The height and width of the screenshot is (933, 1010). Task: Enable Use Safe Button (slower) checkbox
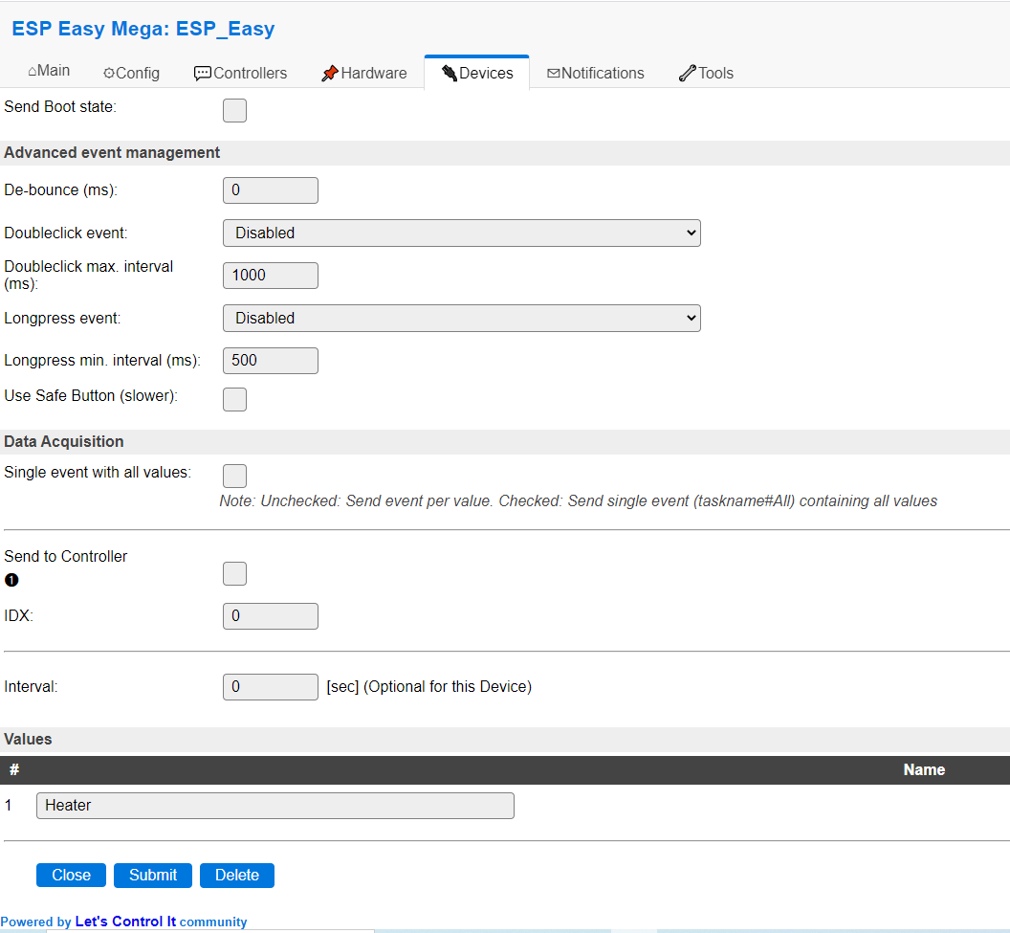tap(234, 399)
